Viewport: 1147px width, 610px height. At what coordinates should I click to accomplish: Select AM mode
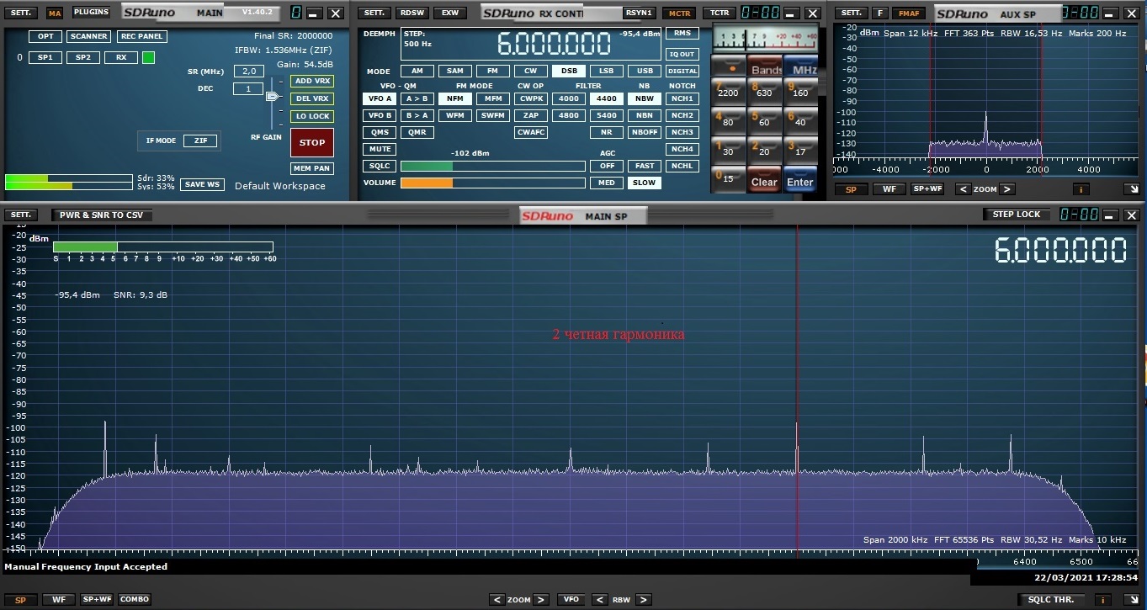coord(417,72)
